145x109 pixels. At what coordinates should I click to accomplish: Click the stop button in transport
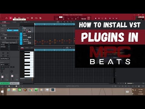tap(110, 18)
